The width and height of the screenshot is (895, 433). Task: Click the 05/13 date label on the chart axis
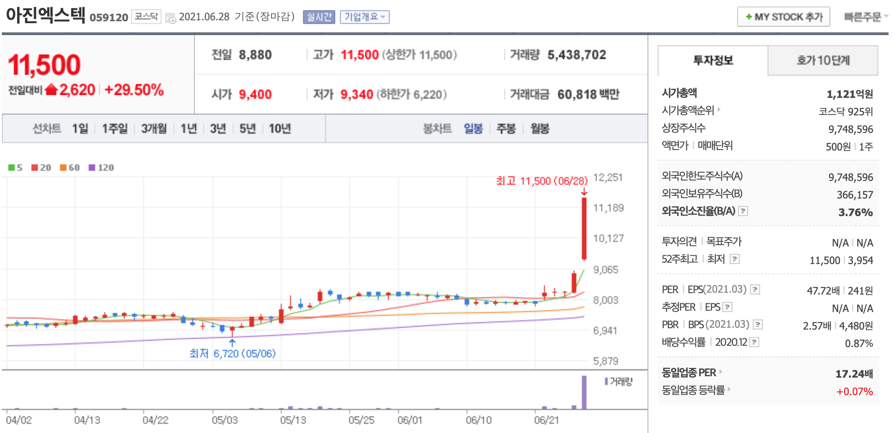pyautogui.click(x=293, y=420)
